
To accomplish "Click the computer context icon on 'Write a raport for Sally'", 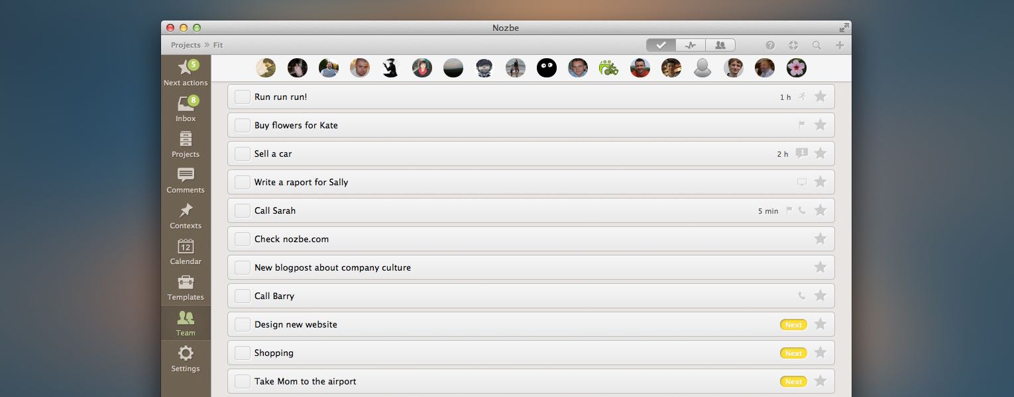I will pos(802,182).
